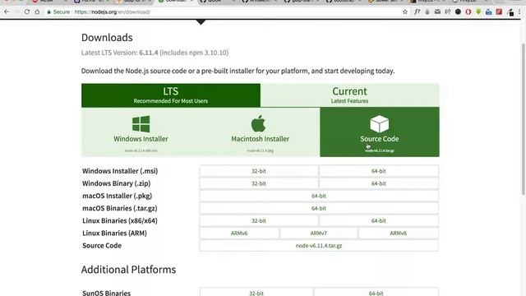Download the ARMv6 Linux binary

[239, 234]
